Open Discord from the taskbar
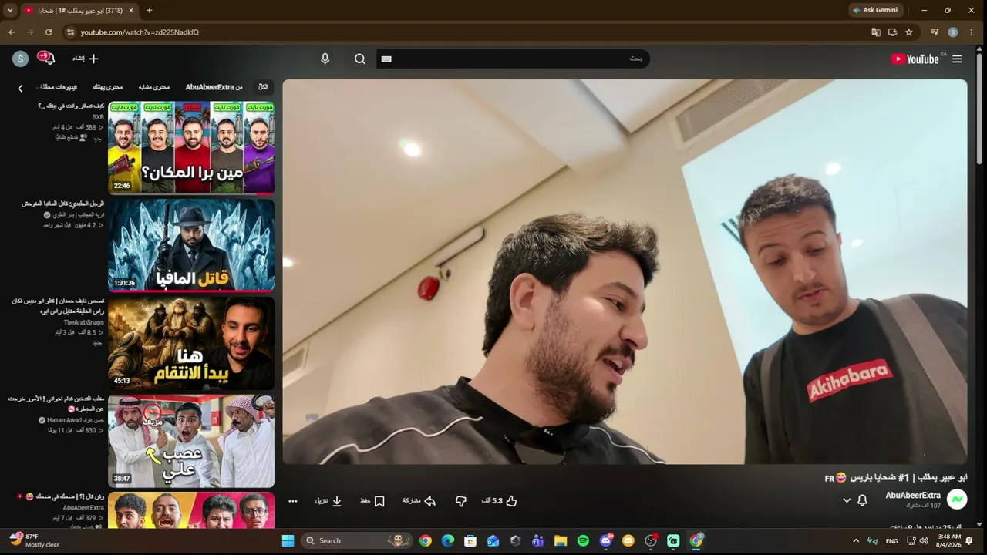 pos(606,540)
